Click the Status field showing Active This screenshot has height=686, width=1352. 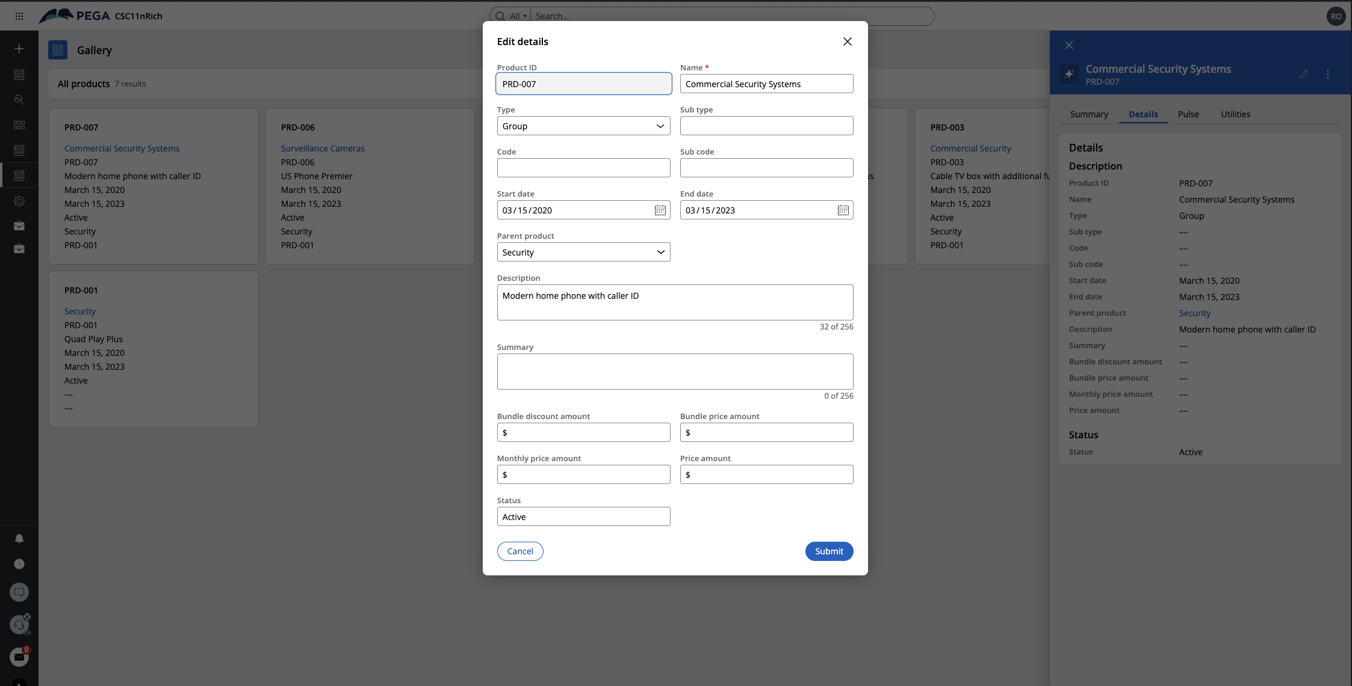(583, 516)
